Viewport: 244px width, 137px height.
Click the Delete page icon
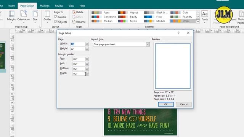coord(74,12)
